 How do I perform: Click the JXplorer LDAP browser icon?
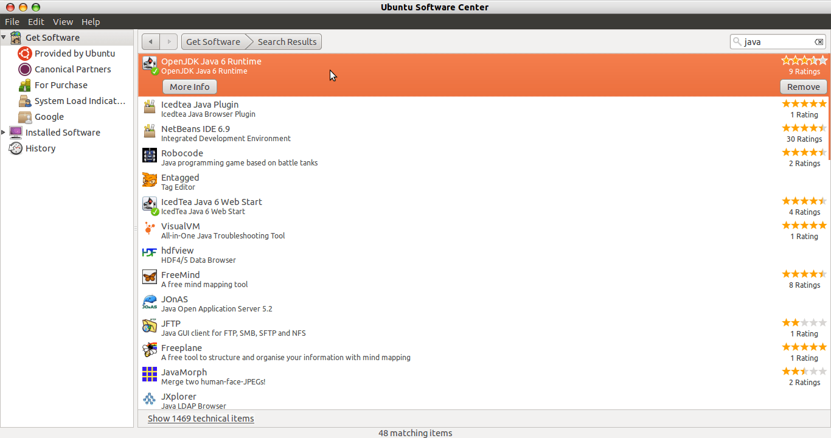[150, 399]
